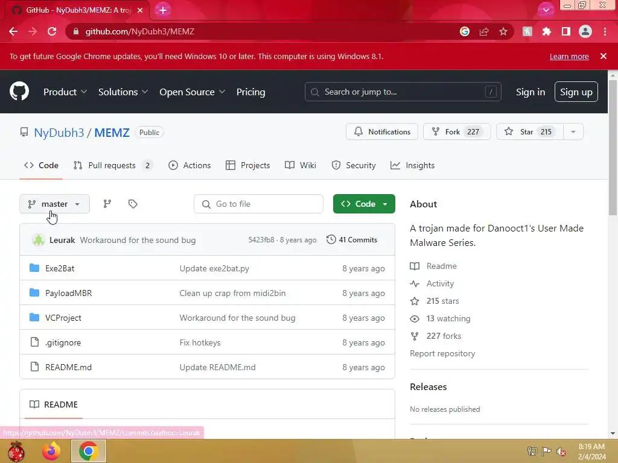
Task: Fork the repository with Fork button
Action: [457, 131]
